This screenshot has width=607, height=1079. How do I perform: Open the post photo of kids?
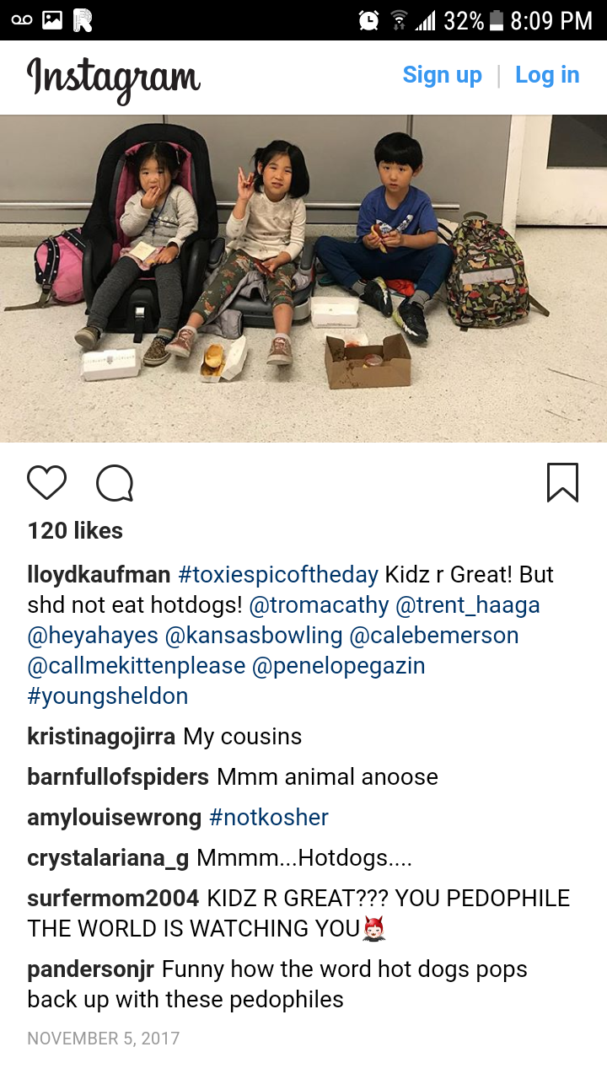coord(303,279)
